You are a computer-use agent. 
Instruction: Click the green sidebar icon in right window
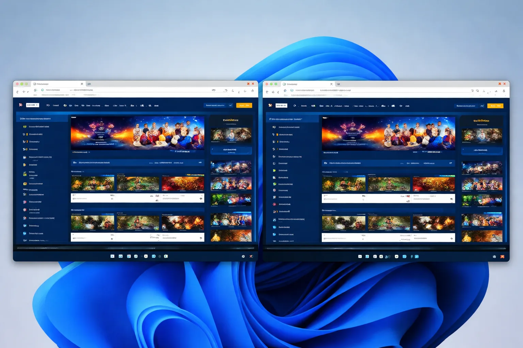(274, 184)
